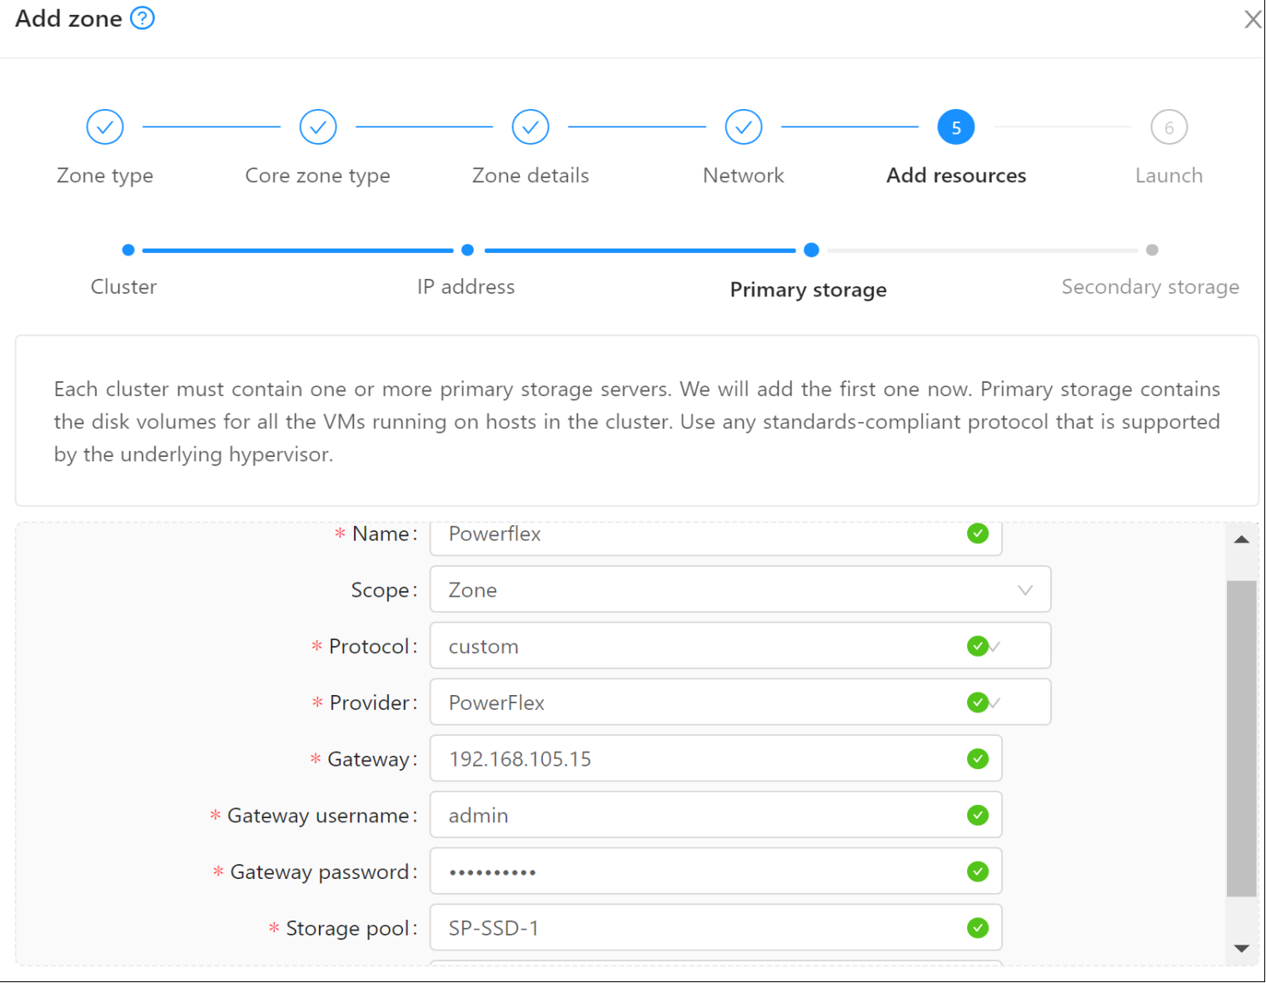
Task: Focus the Storage pool field with SP-SSD-1
Action: point(716,927)
